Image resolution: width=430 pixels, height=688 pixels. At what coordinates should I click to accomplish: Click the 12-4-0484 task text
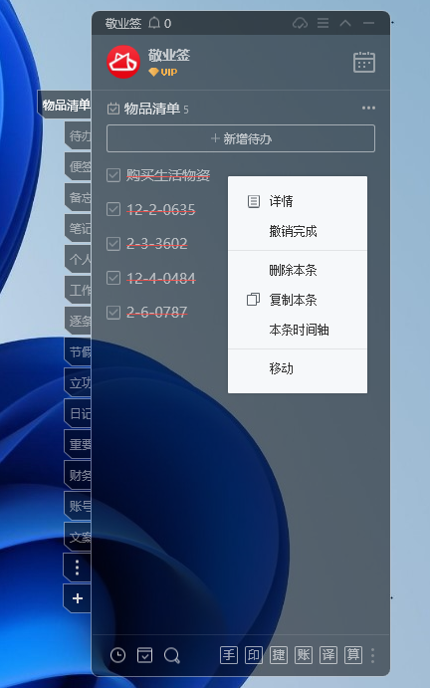coord(161,278)
